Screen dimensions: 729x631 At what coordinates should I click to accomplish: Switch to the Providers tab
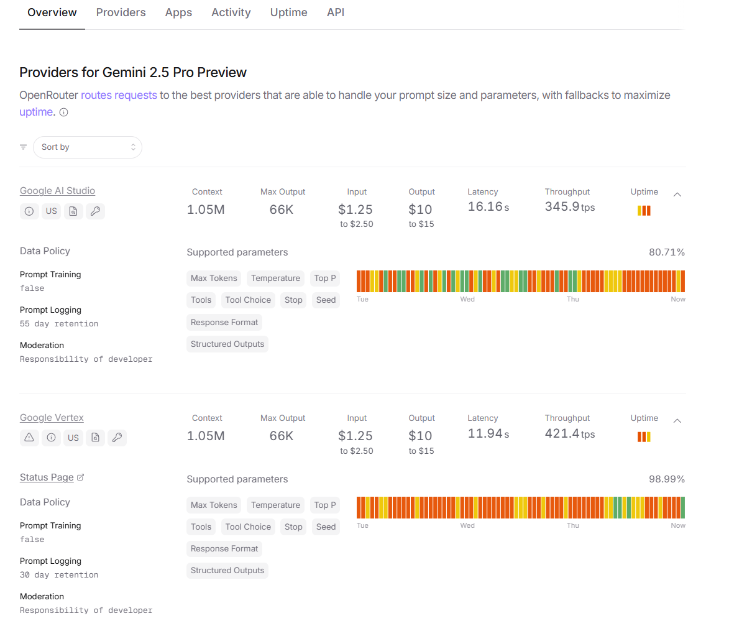pyautogui.click(x=121, y=12)
